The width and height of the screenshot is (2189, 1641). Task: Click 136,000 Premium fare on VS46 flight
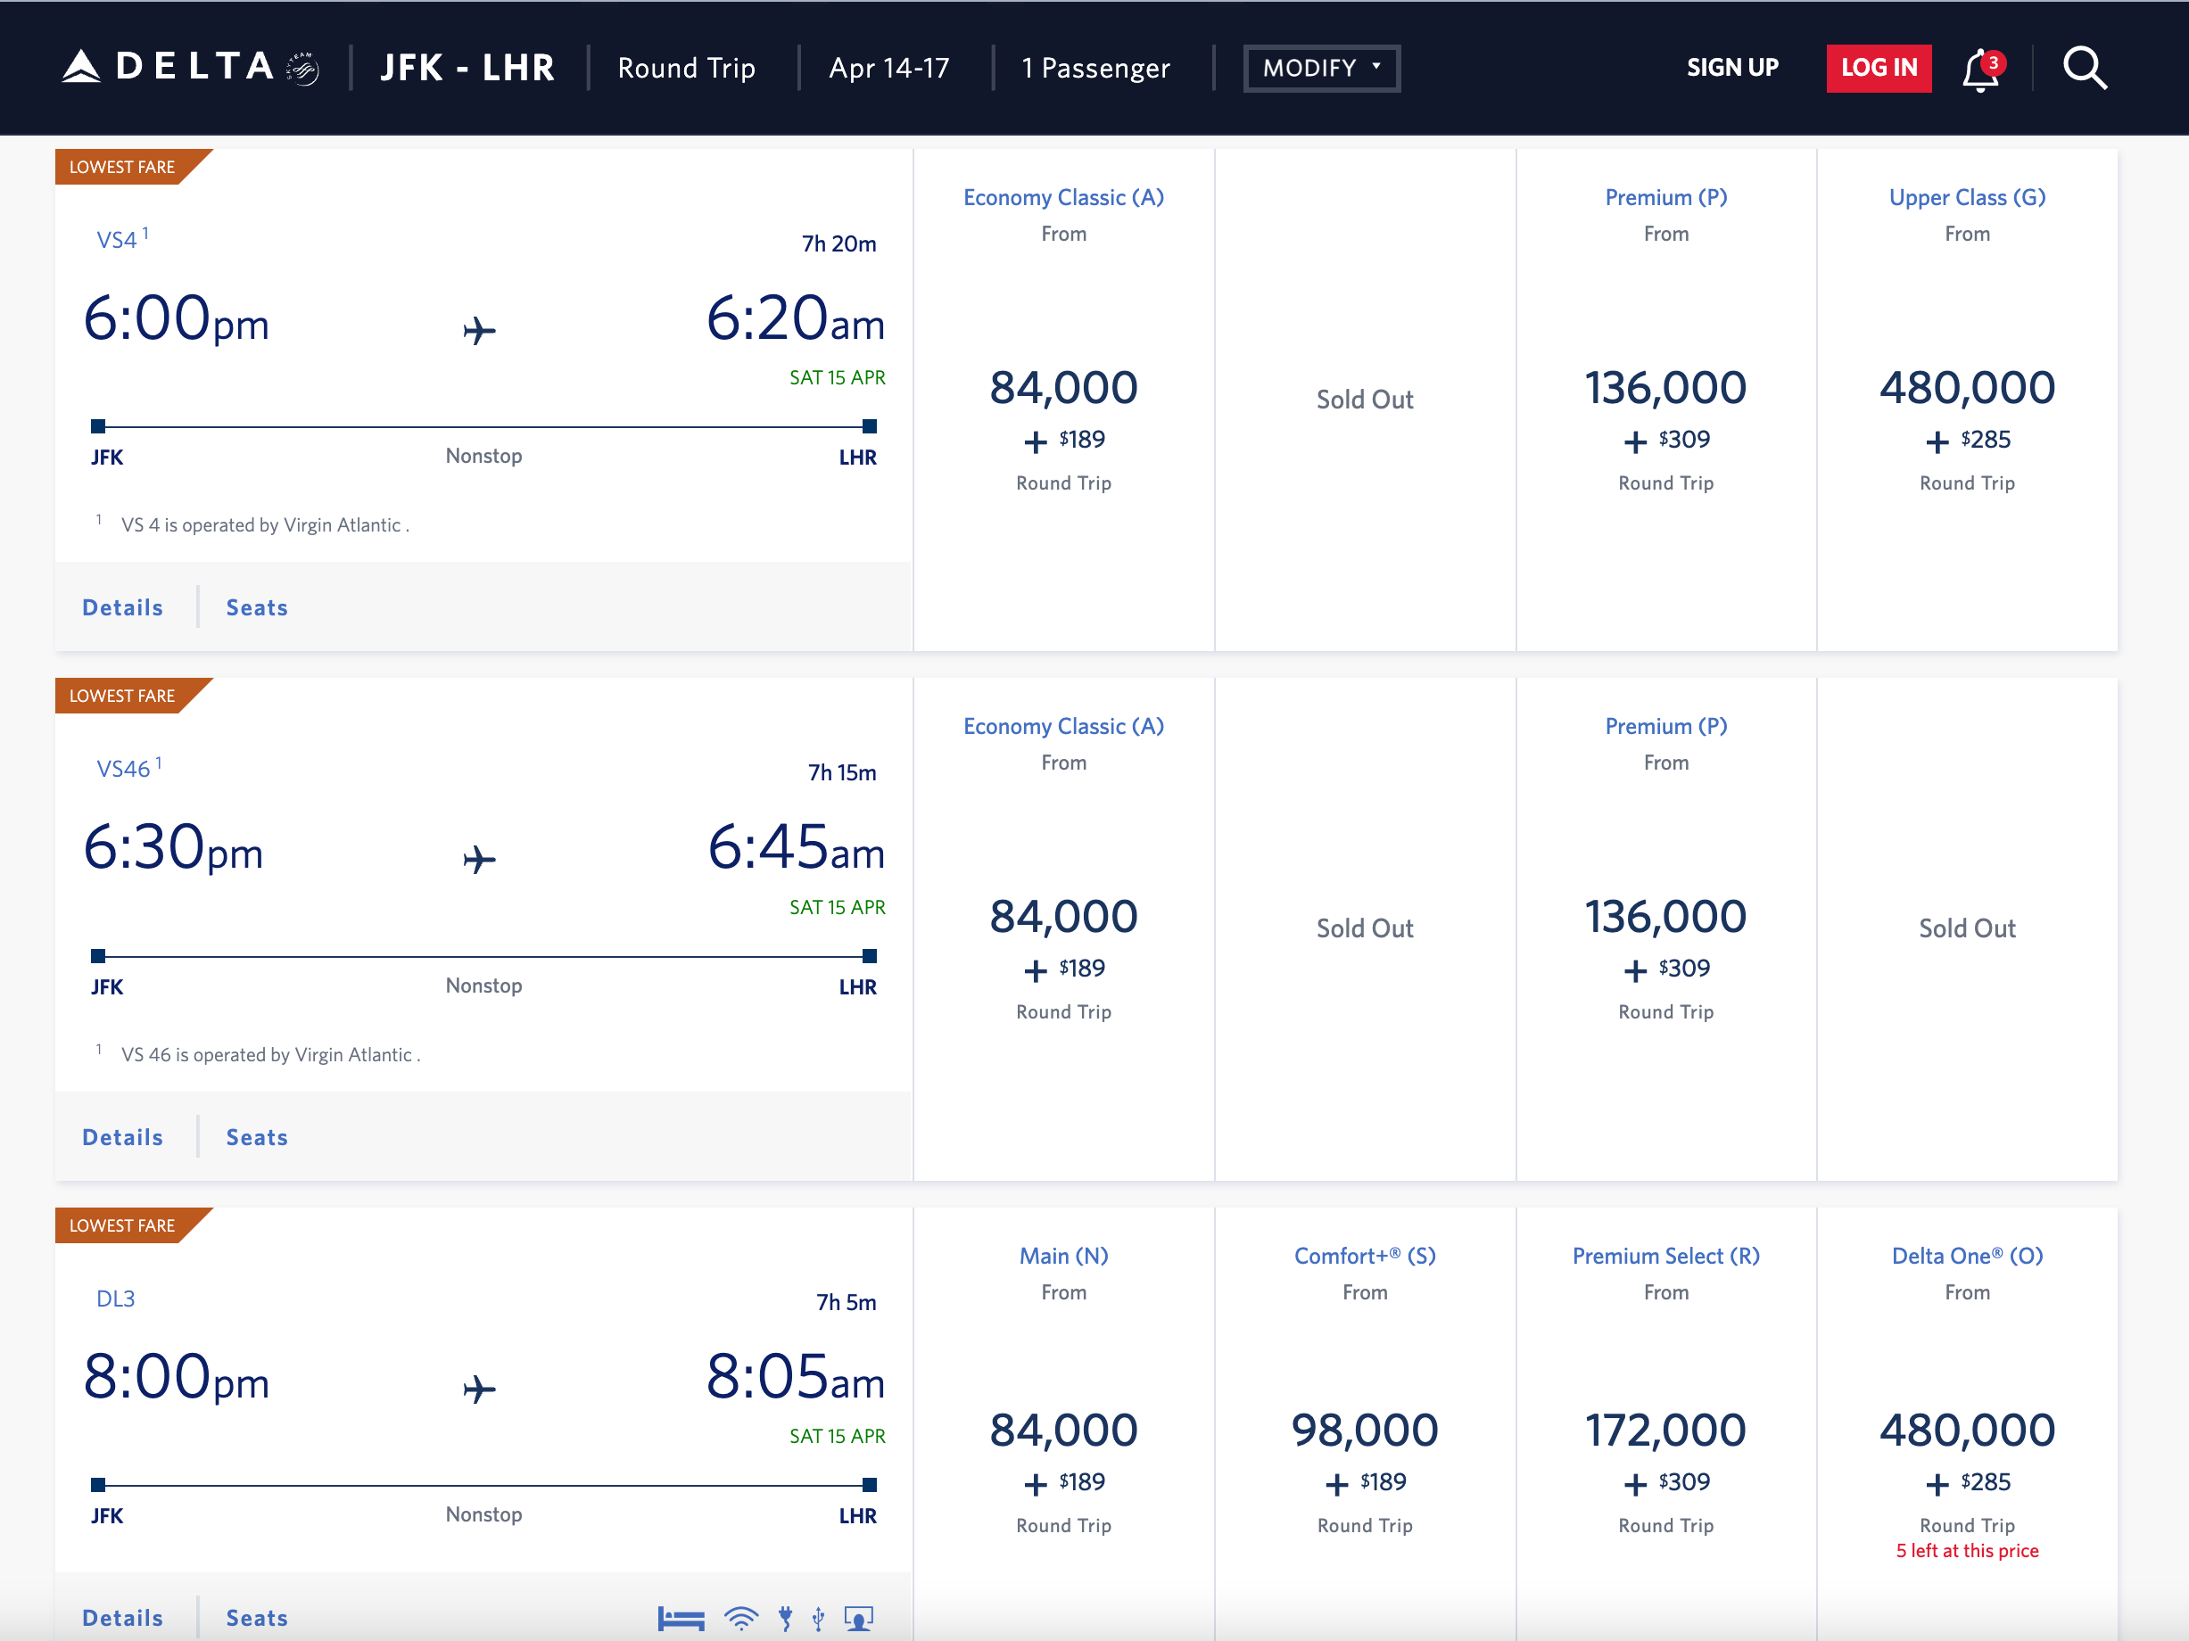pos(1667,929)
